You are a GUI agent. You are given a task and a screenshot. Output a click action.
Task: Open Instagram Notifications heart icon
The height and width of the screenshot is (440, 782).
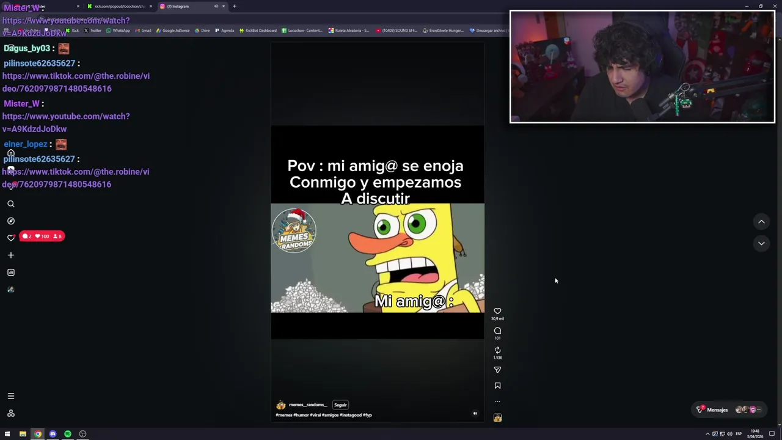tap(10, 238)
